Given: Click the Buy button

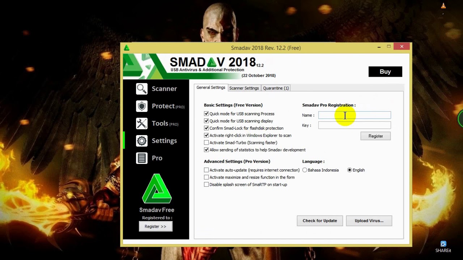Looking at the screenshot, I should 385,71.
